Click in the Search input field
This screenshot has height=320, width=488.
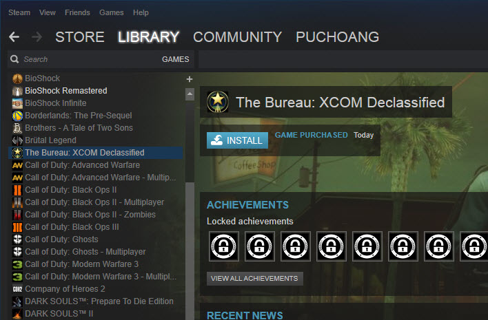(90, 59)
